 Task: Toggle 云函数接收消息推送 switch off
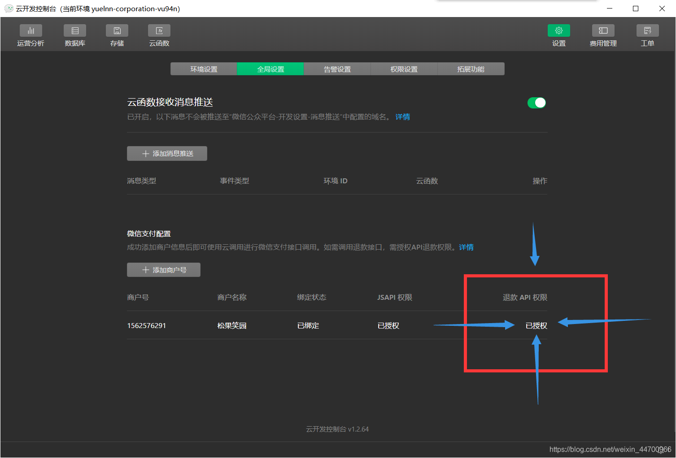536,103
